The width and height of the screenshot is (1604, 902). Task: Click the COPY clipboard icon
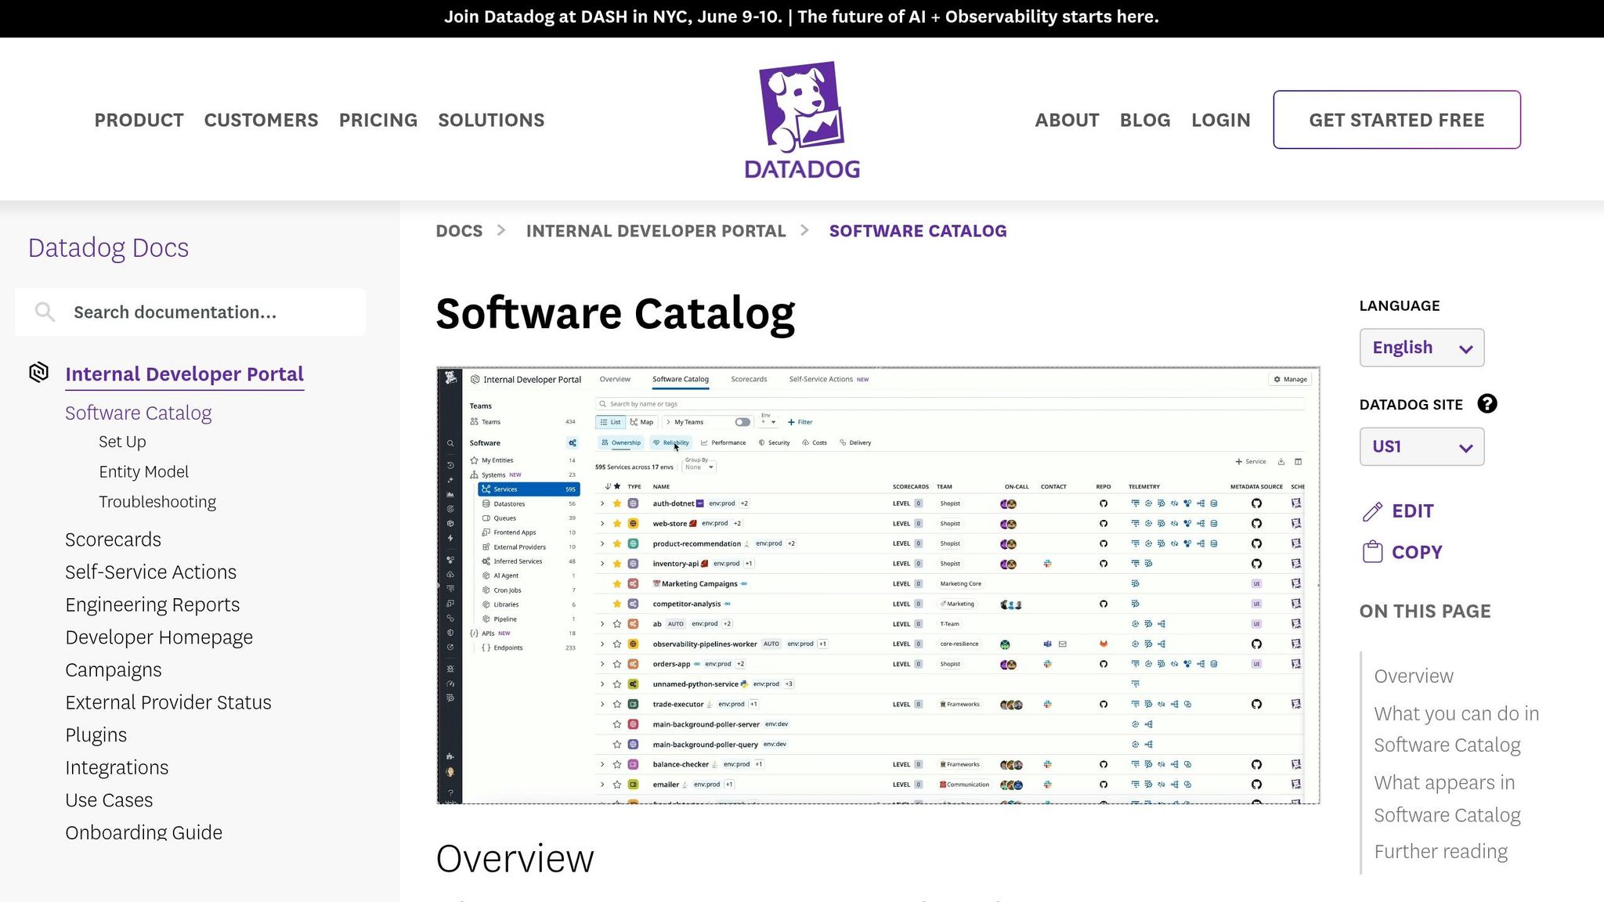point(1371,551)
